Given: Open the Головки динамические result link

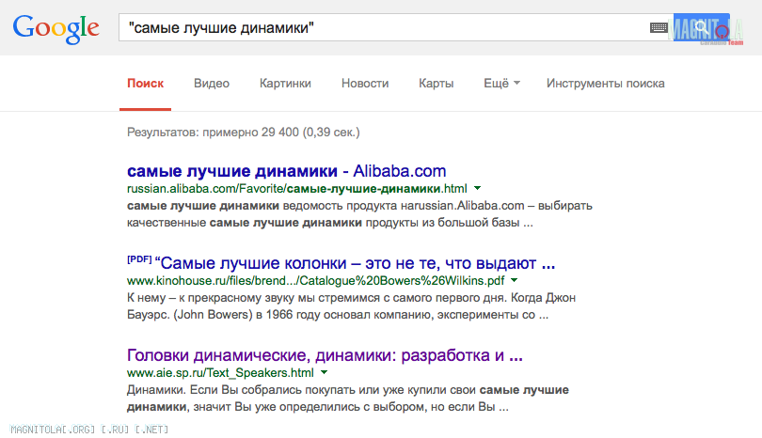Looking at the screenshot, I should 325,355.
